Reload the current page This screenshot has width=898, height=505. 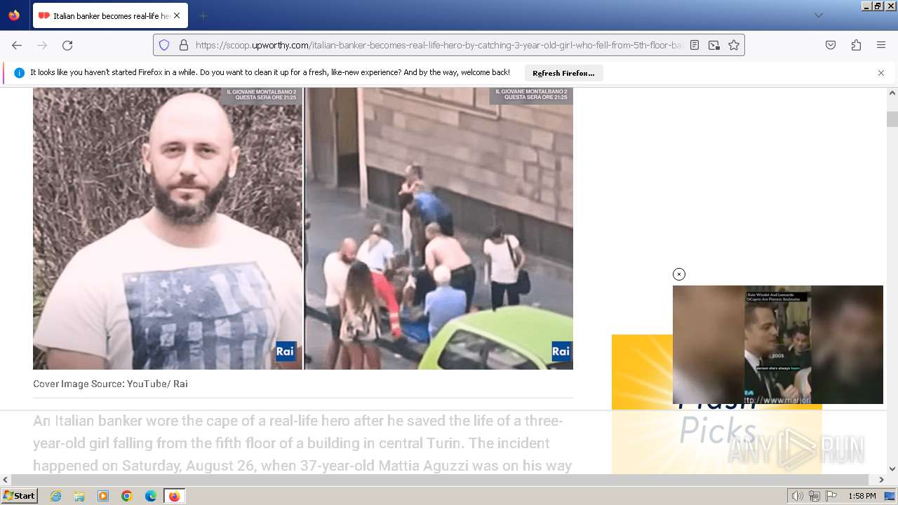[x=67, y=45]
